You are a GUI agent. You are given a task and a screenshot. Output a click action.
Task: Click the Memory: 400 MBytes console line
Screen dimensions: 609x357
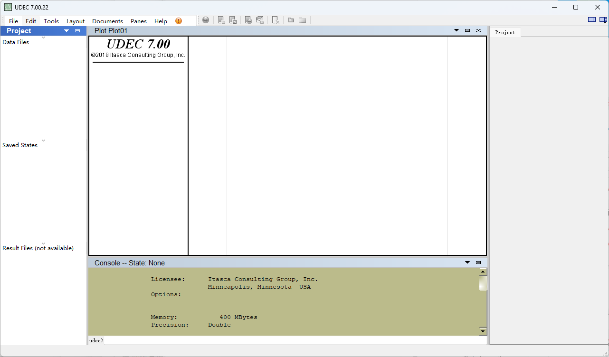(x=204, y=317)
